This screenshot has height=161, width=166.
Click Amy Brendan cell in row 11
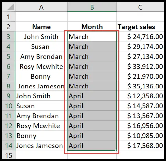[41, 116]
